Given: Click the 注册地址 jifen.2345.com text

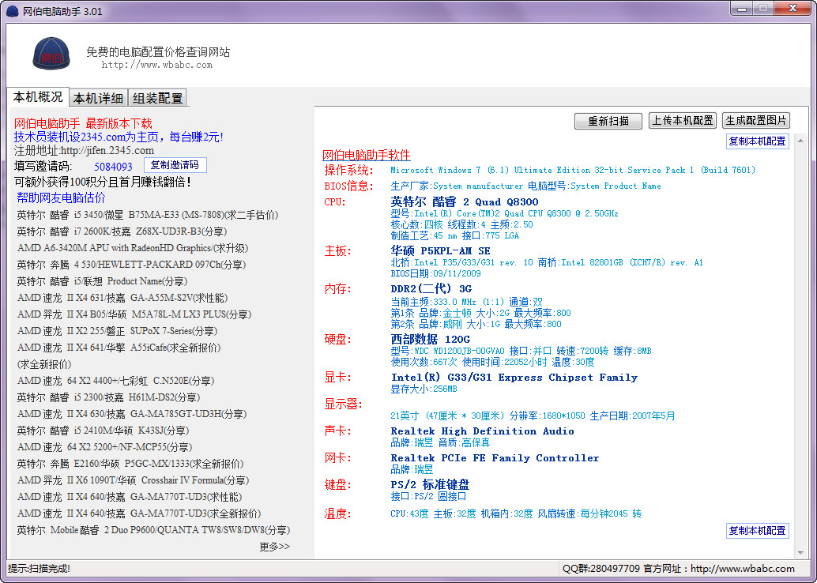Looking at the screenshot, I should click(x=84, y=151).
